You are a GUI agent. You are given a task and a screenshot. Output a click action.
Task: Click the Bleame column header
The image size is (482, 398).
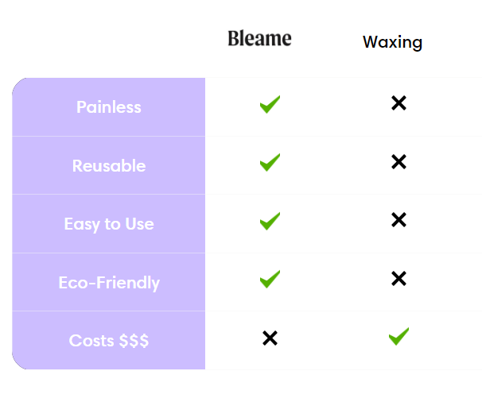[x=259, y=38]
